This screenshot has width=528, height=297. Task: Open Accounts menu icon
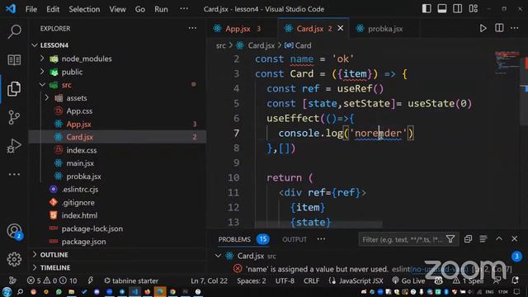[x=14, y=231]
